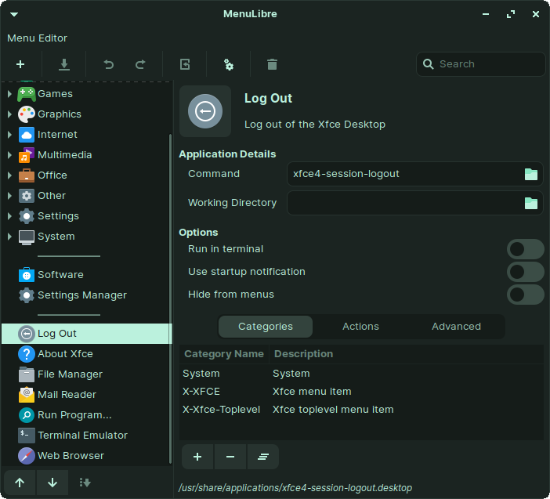550x499 pixels.
Task: Click the Category Name column header
Action: click(224, 354)
